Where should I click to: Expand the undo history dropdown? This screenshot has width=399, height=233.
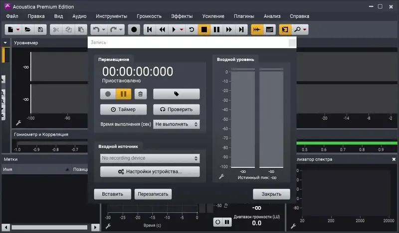click(104, 30)
